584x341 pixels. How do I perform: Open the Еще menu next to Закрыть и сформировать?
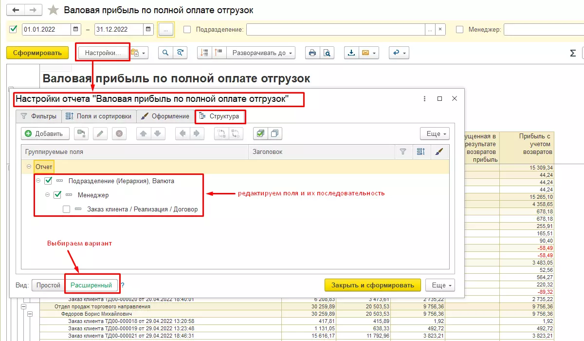tap(440, 285)
